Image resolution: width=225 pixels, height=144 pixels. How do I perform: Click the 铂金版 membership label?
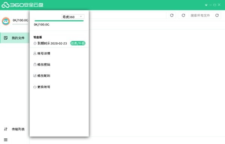[38, 37]
